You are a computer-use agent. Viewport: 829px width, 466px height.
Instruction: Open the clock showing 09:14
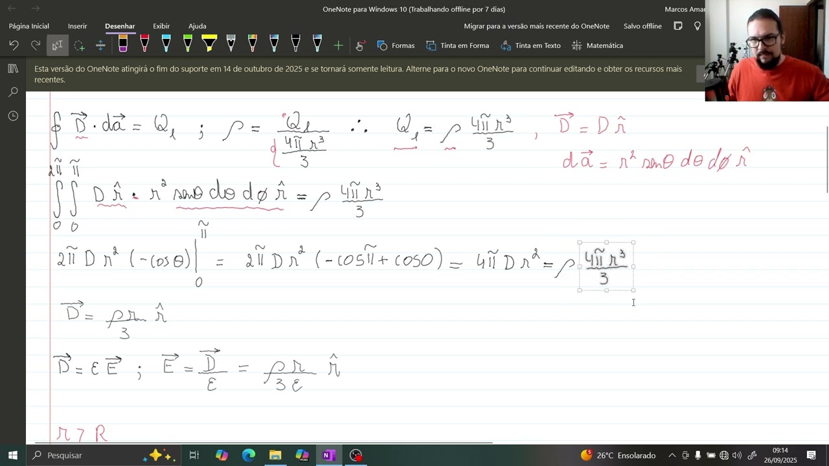click(x=780, y=455)
